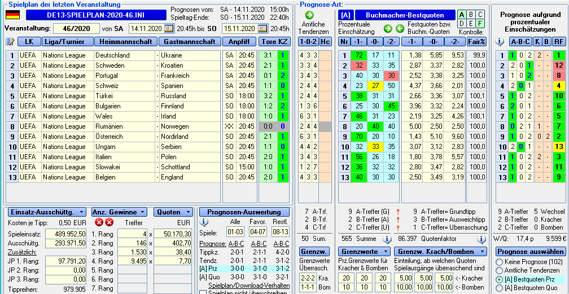The height and width of the screenshot is (294, 569).
Task: Toggle prognosis type box B in Kontrolle grid
Action: click(471, 15)
